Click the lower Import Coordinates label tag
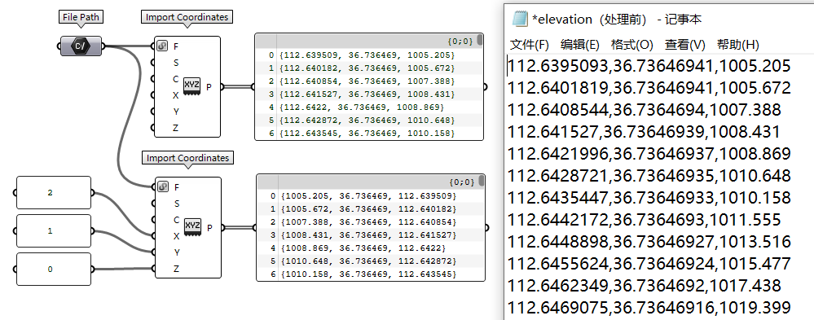The height and width of the screenshot is (320, 814). coord(187,158)
